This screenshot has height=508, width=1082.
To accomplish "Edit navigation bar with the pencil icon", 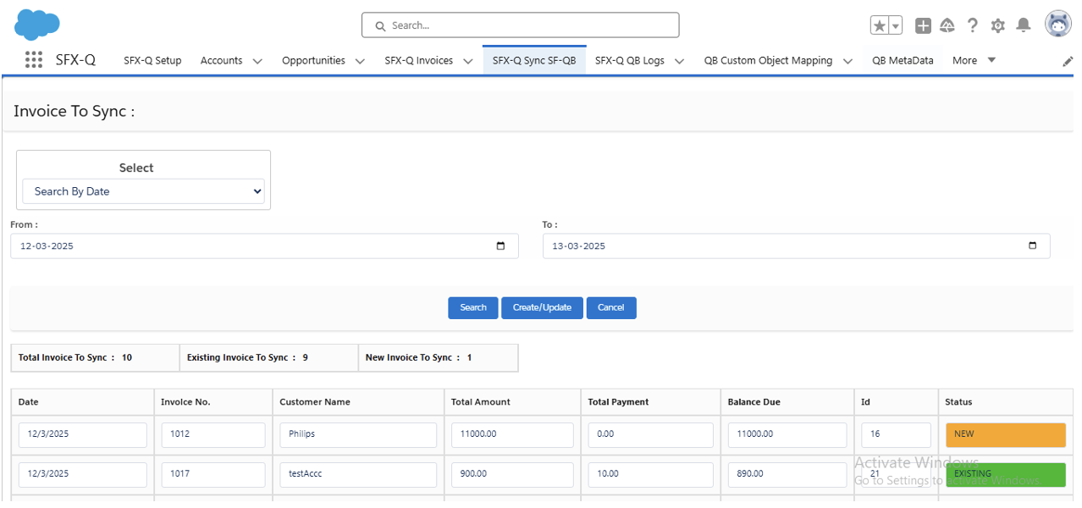I will 1068,61.
